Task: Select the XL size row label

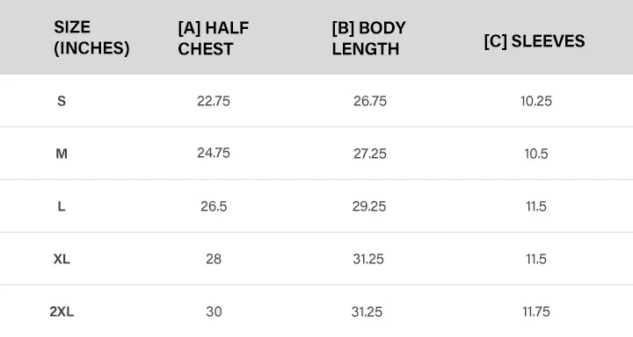Action: coord(62,259)
